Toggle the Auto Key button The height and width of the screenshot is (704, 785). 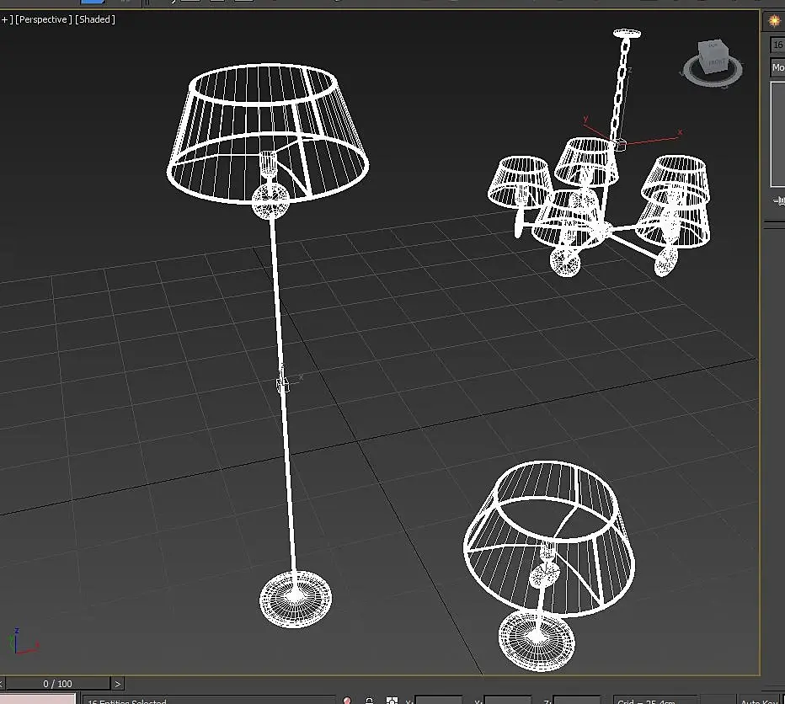pyautogui.click(x=761, y=701)
